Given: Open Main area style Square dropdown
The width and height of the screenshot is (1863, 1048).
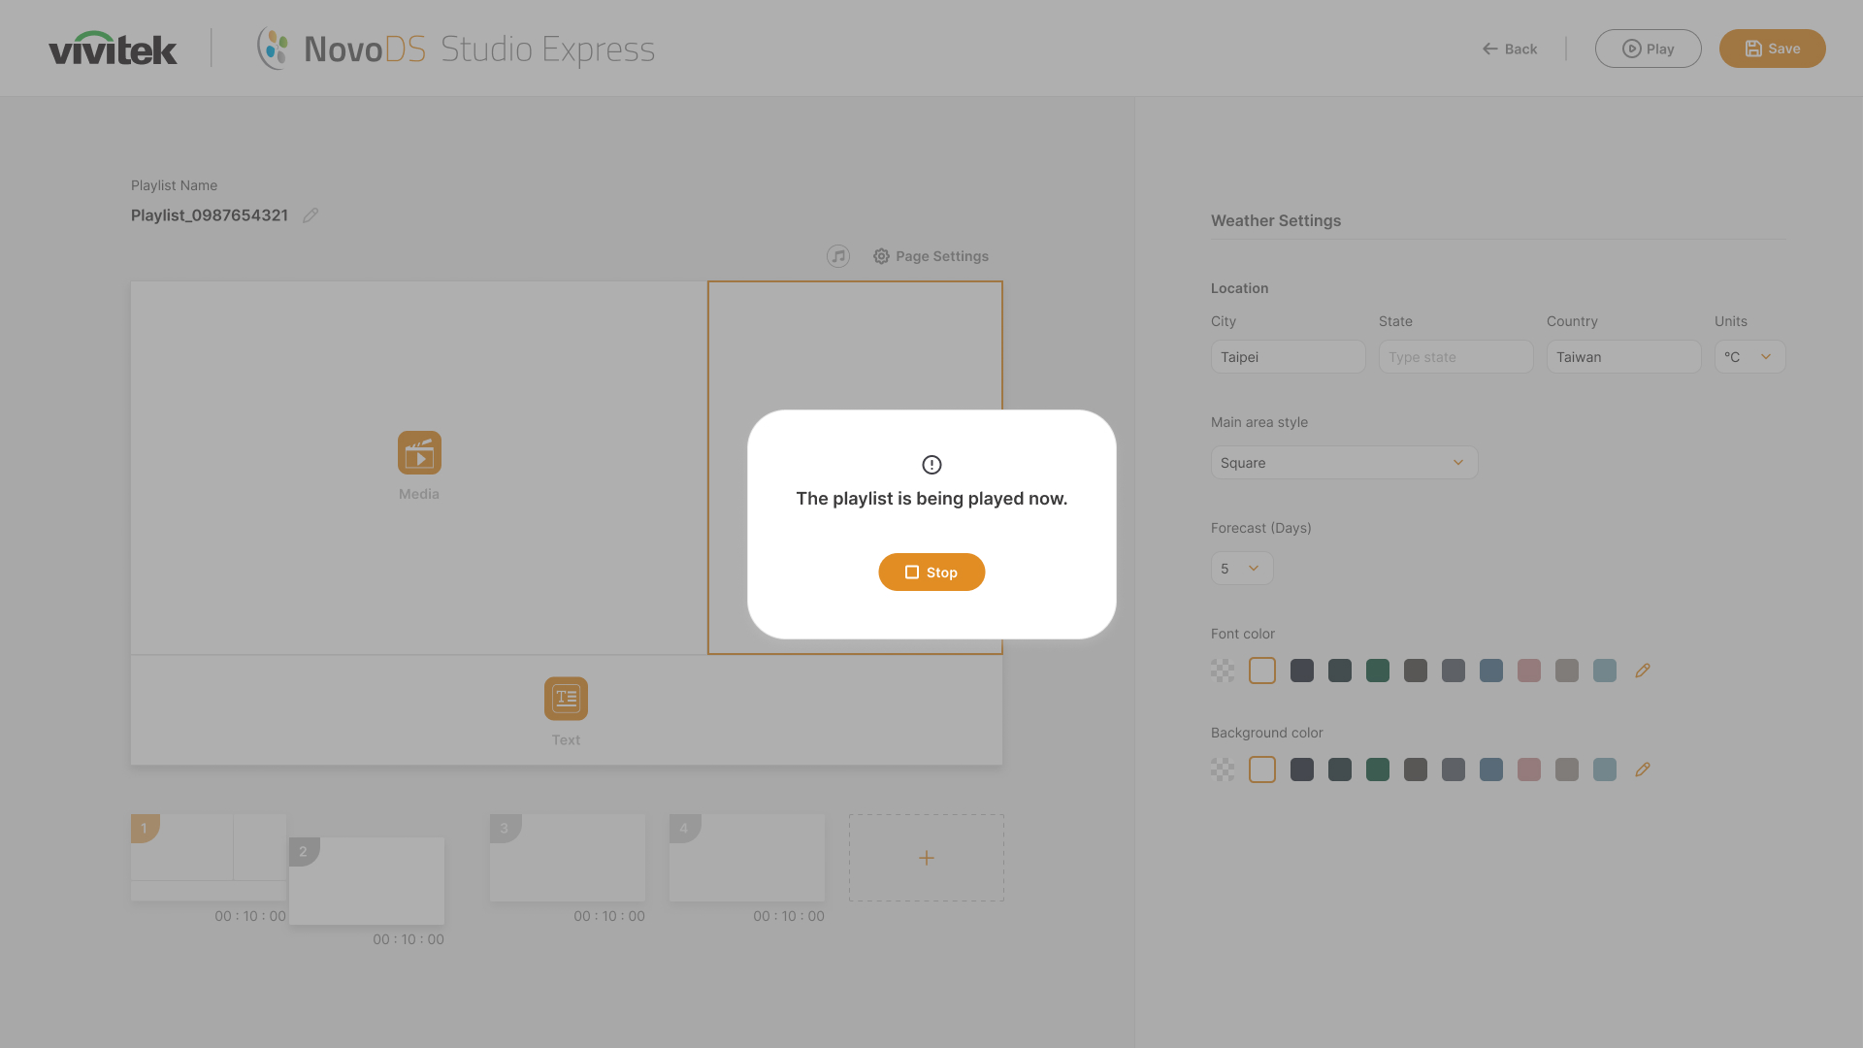Looking at the screenshot, I should [1343, 463].
